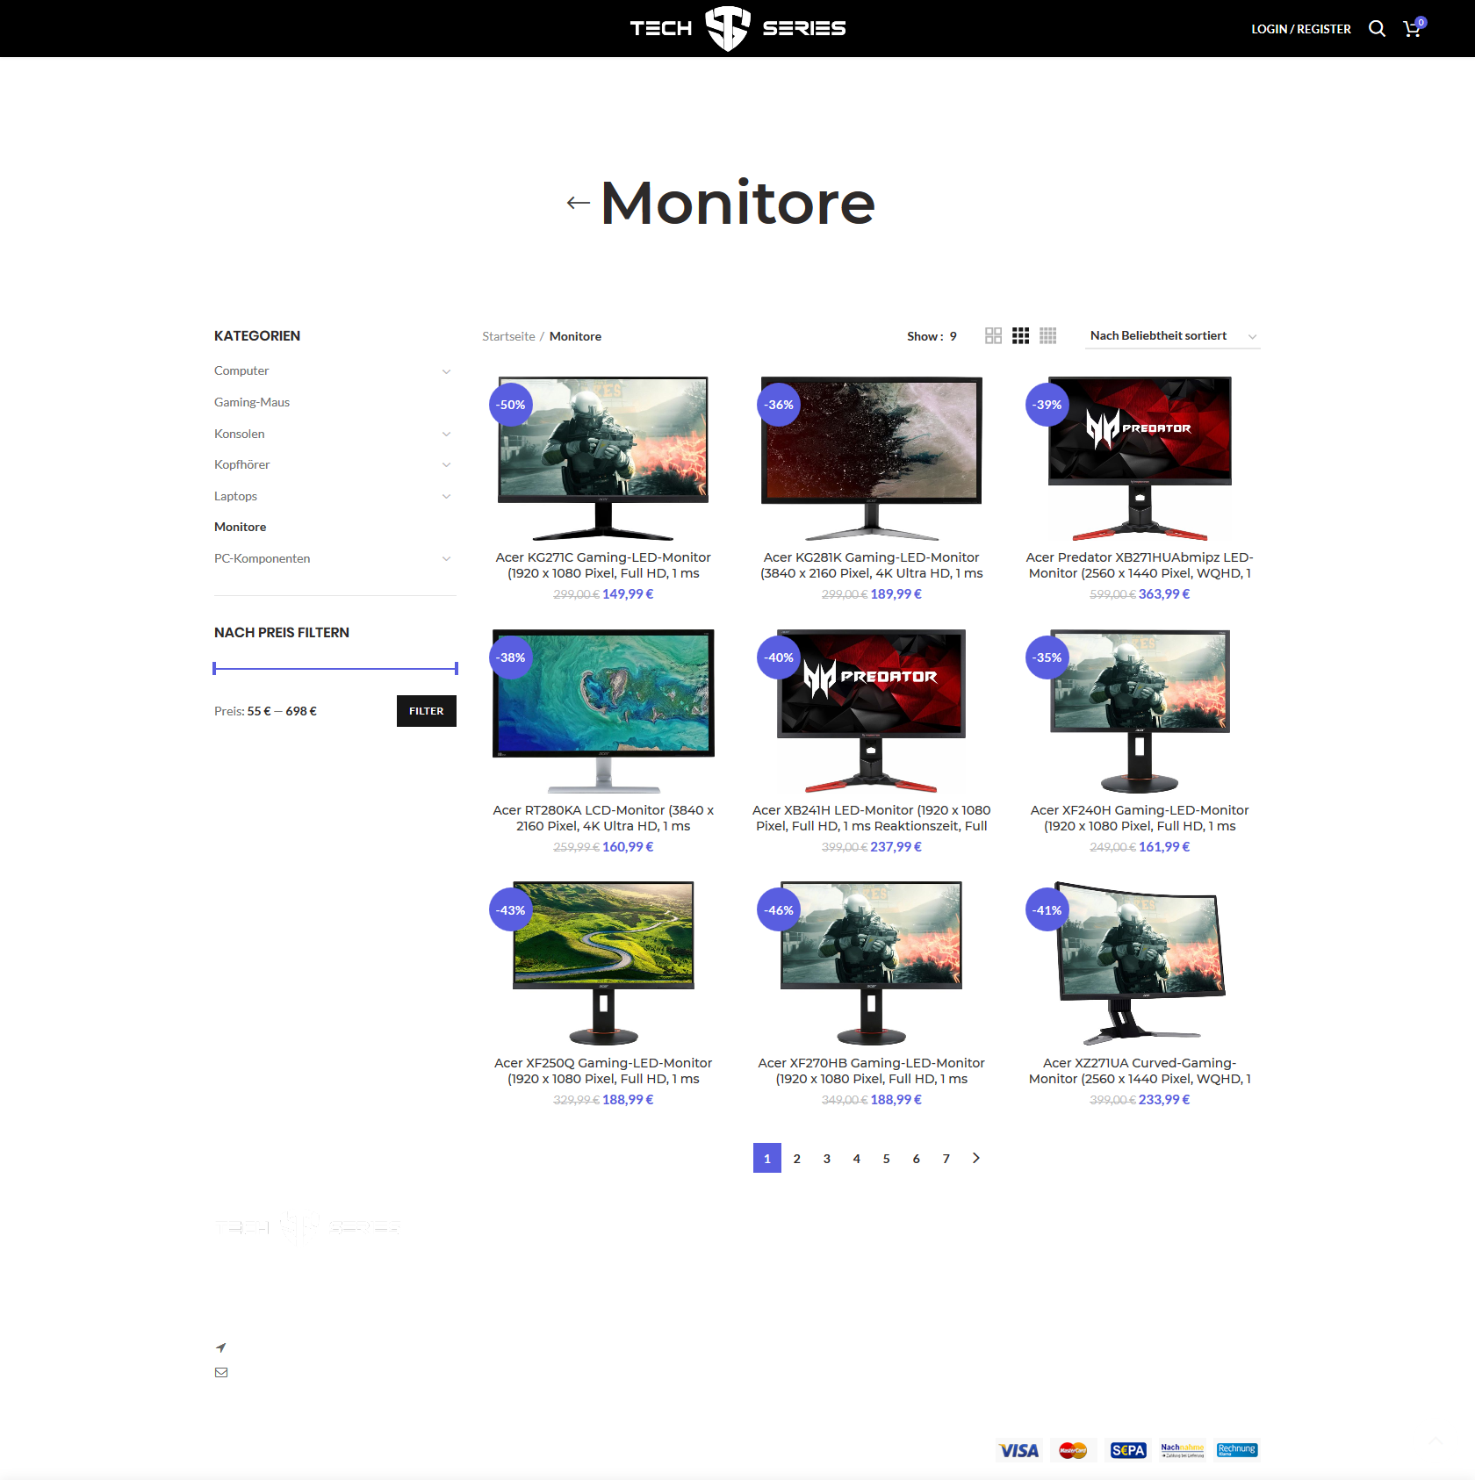The width and height of the screenshot is (1475, 1480).
Task: Expand the Computer category
Action: coord(446,371)
